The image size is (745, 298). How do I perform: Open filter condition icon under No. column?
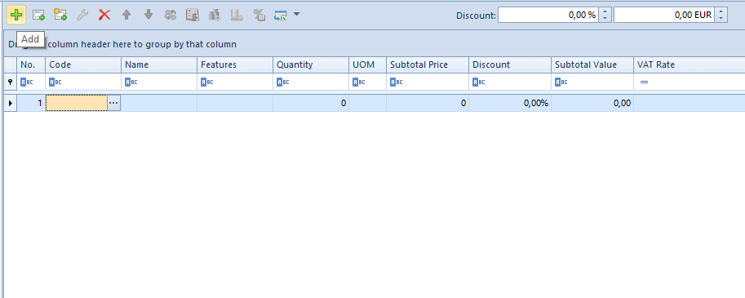27,82
